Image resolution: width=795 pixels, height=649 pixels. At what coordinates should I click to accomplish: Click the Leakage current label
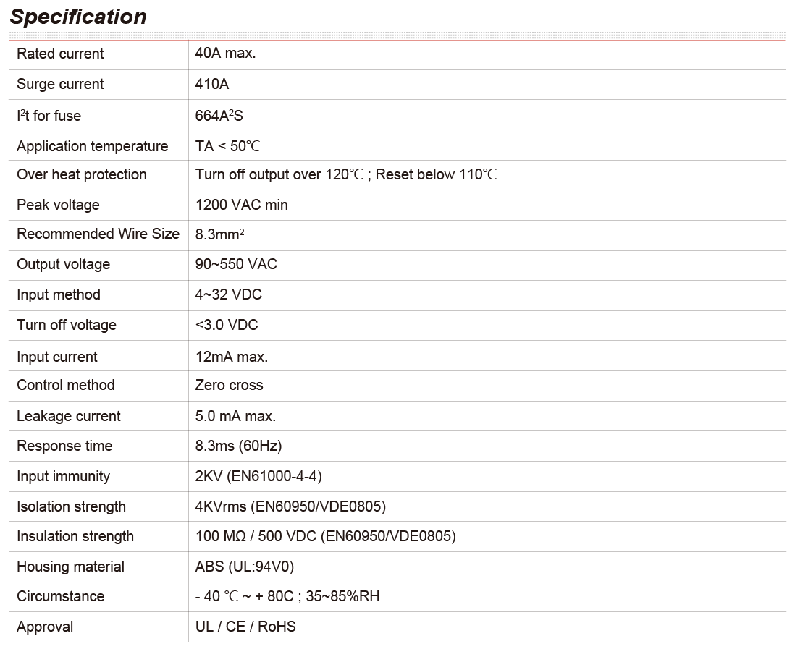click(x=69, y=416)
